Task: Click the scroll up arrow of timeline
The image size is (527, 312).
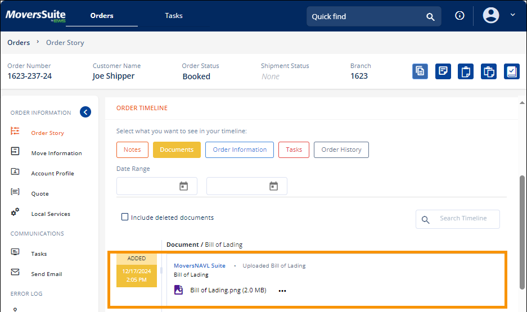Action: 522,103
